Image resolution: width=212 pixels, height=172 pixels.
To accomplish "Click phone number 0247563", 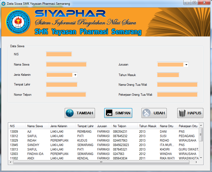I will coord(119,154).
